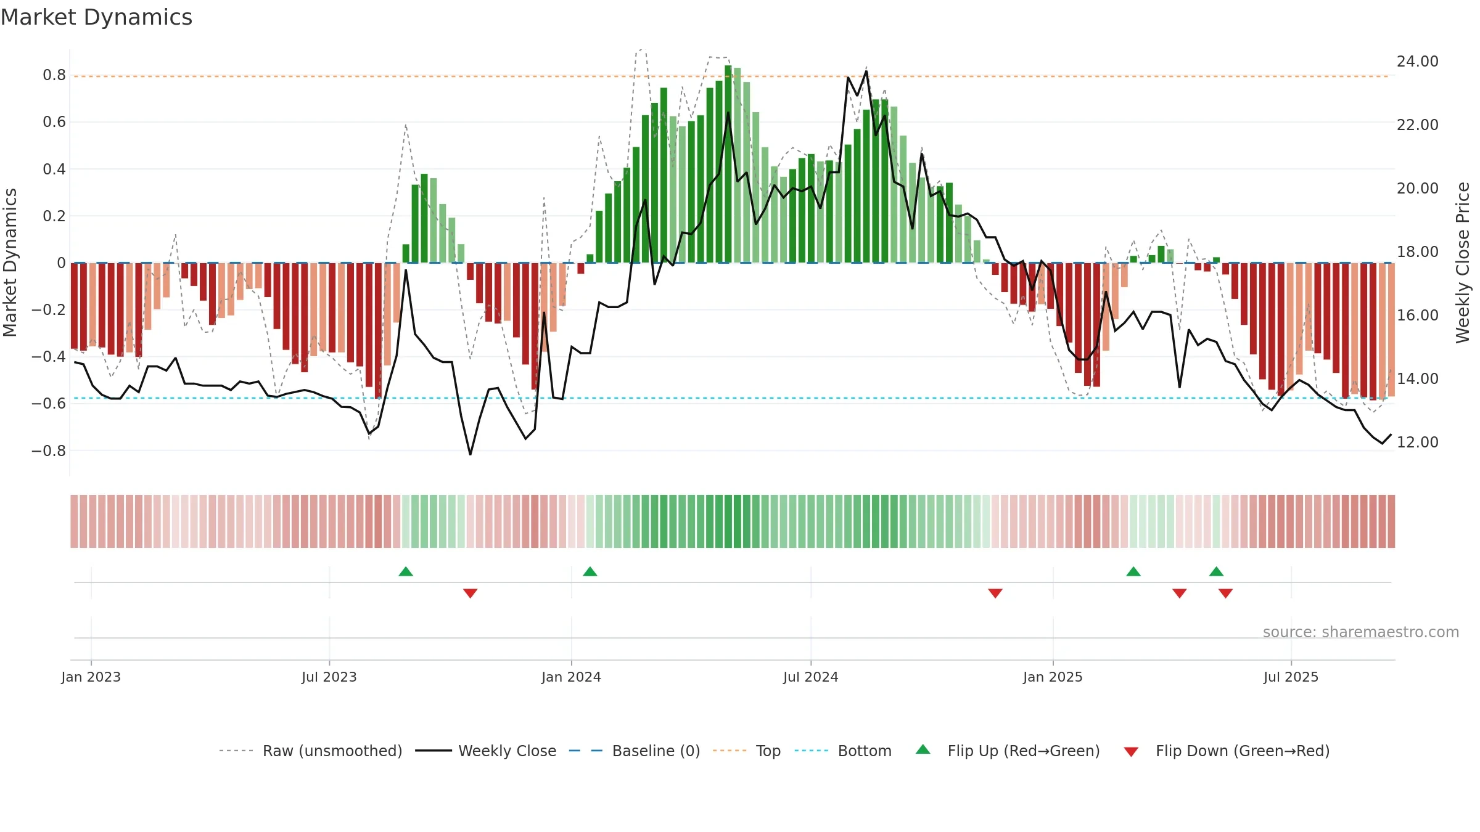Click the Jul 2024 axis label
This screenshot has height=832, width=1480.
click(x=811, y=677)
